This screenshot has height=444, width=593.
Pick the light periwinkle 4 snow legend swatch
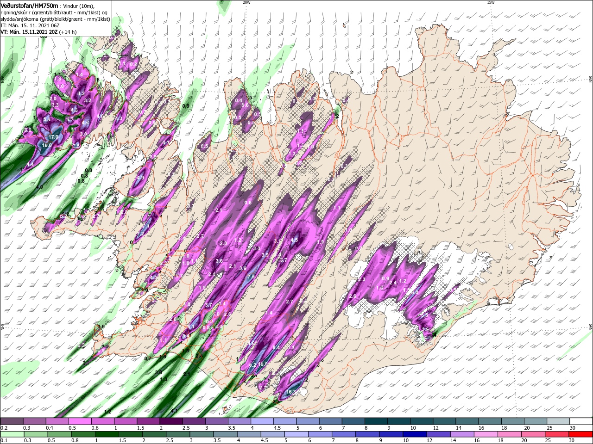[x=262, y=421]
